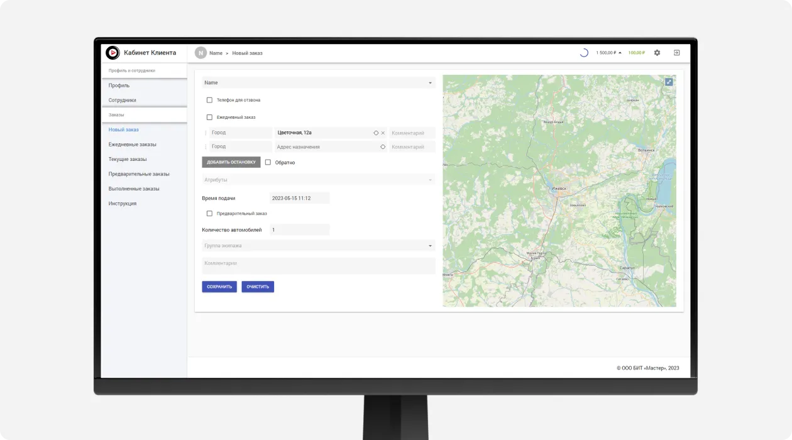Go to Выполненные заказы in sidebar

click(x=134, y=189)
